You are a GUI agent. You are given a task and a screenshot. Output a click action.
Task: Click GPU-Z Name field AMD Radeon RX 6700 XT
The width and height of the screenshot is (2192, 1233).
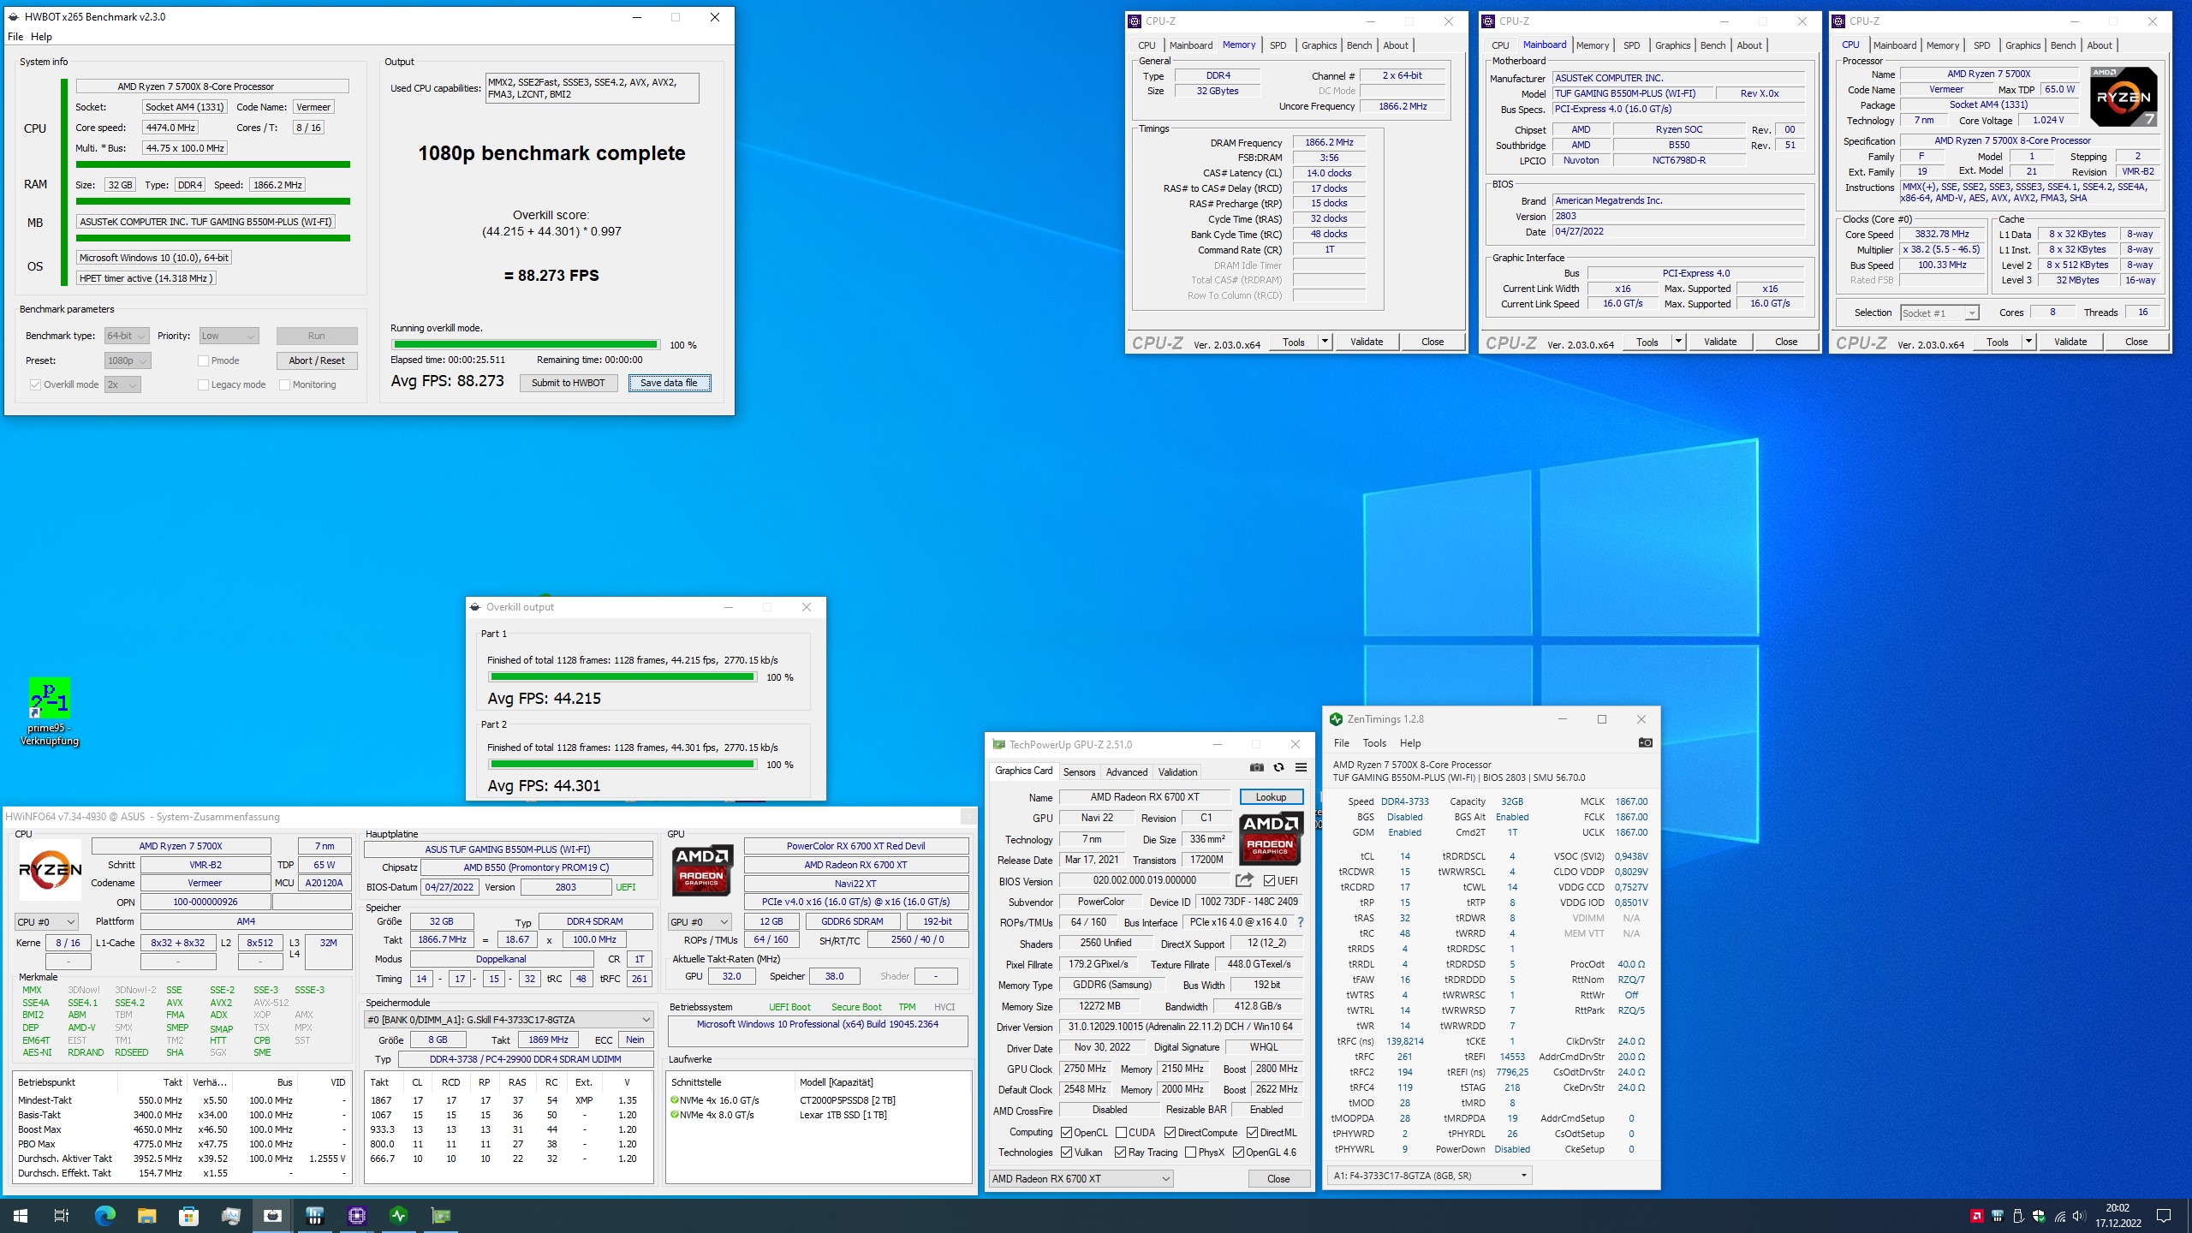(x=1144, y=796)
